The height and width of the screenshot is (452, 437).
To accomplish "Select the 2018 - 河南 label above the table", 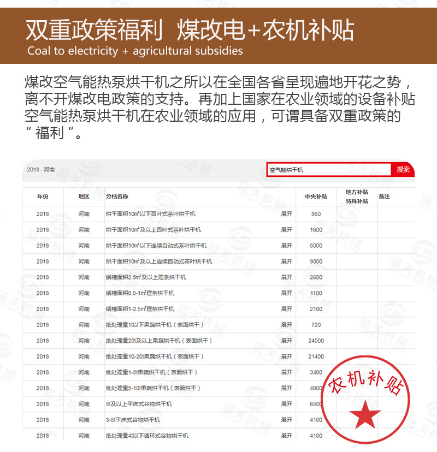I will pyautogui.click(x=41, y=169).
